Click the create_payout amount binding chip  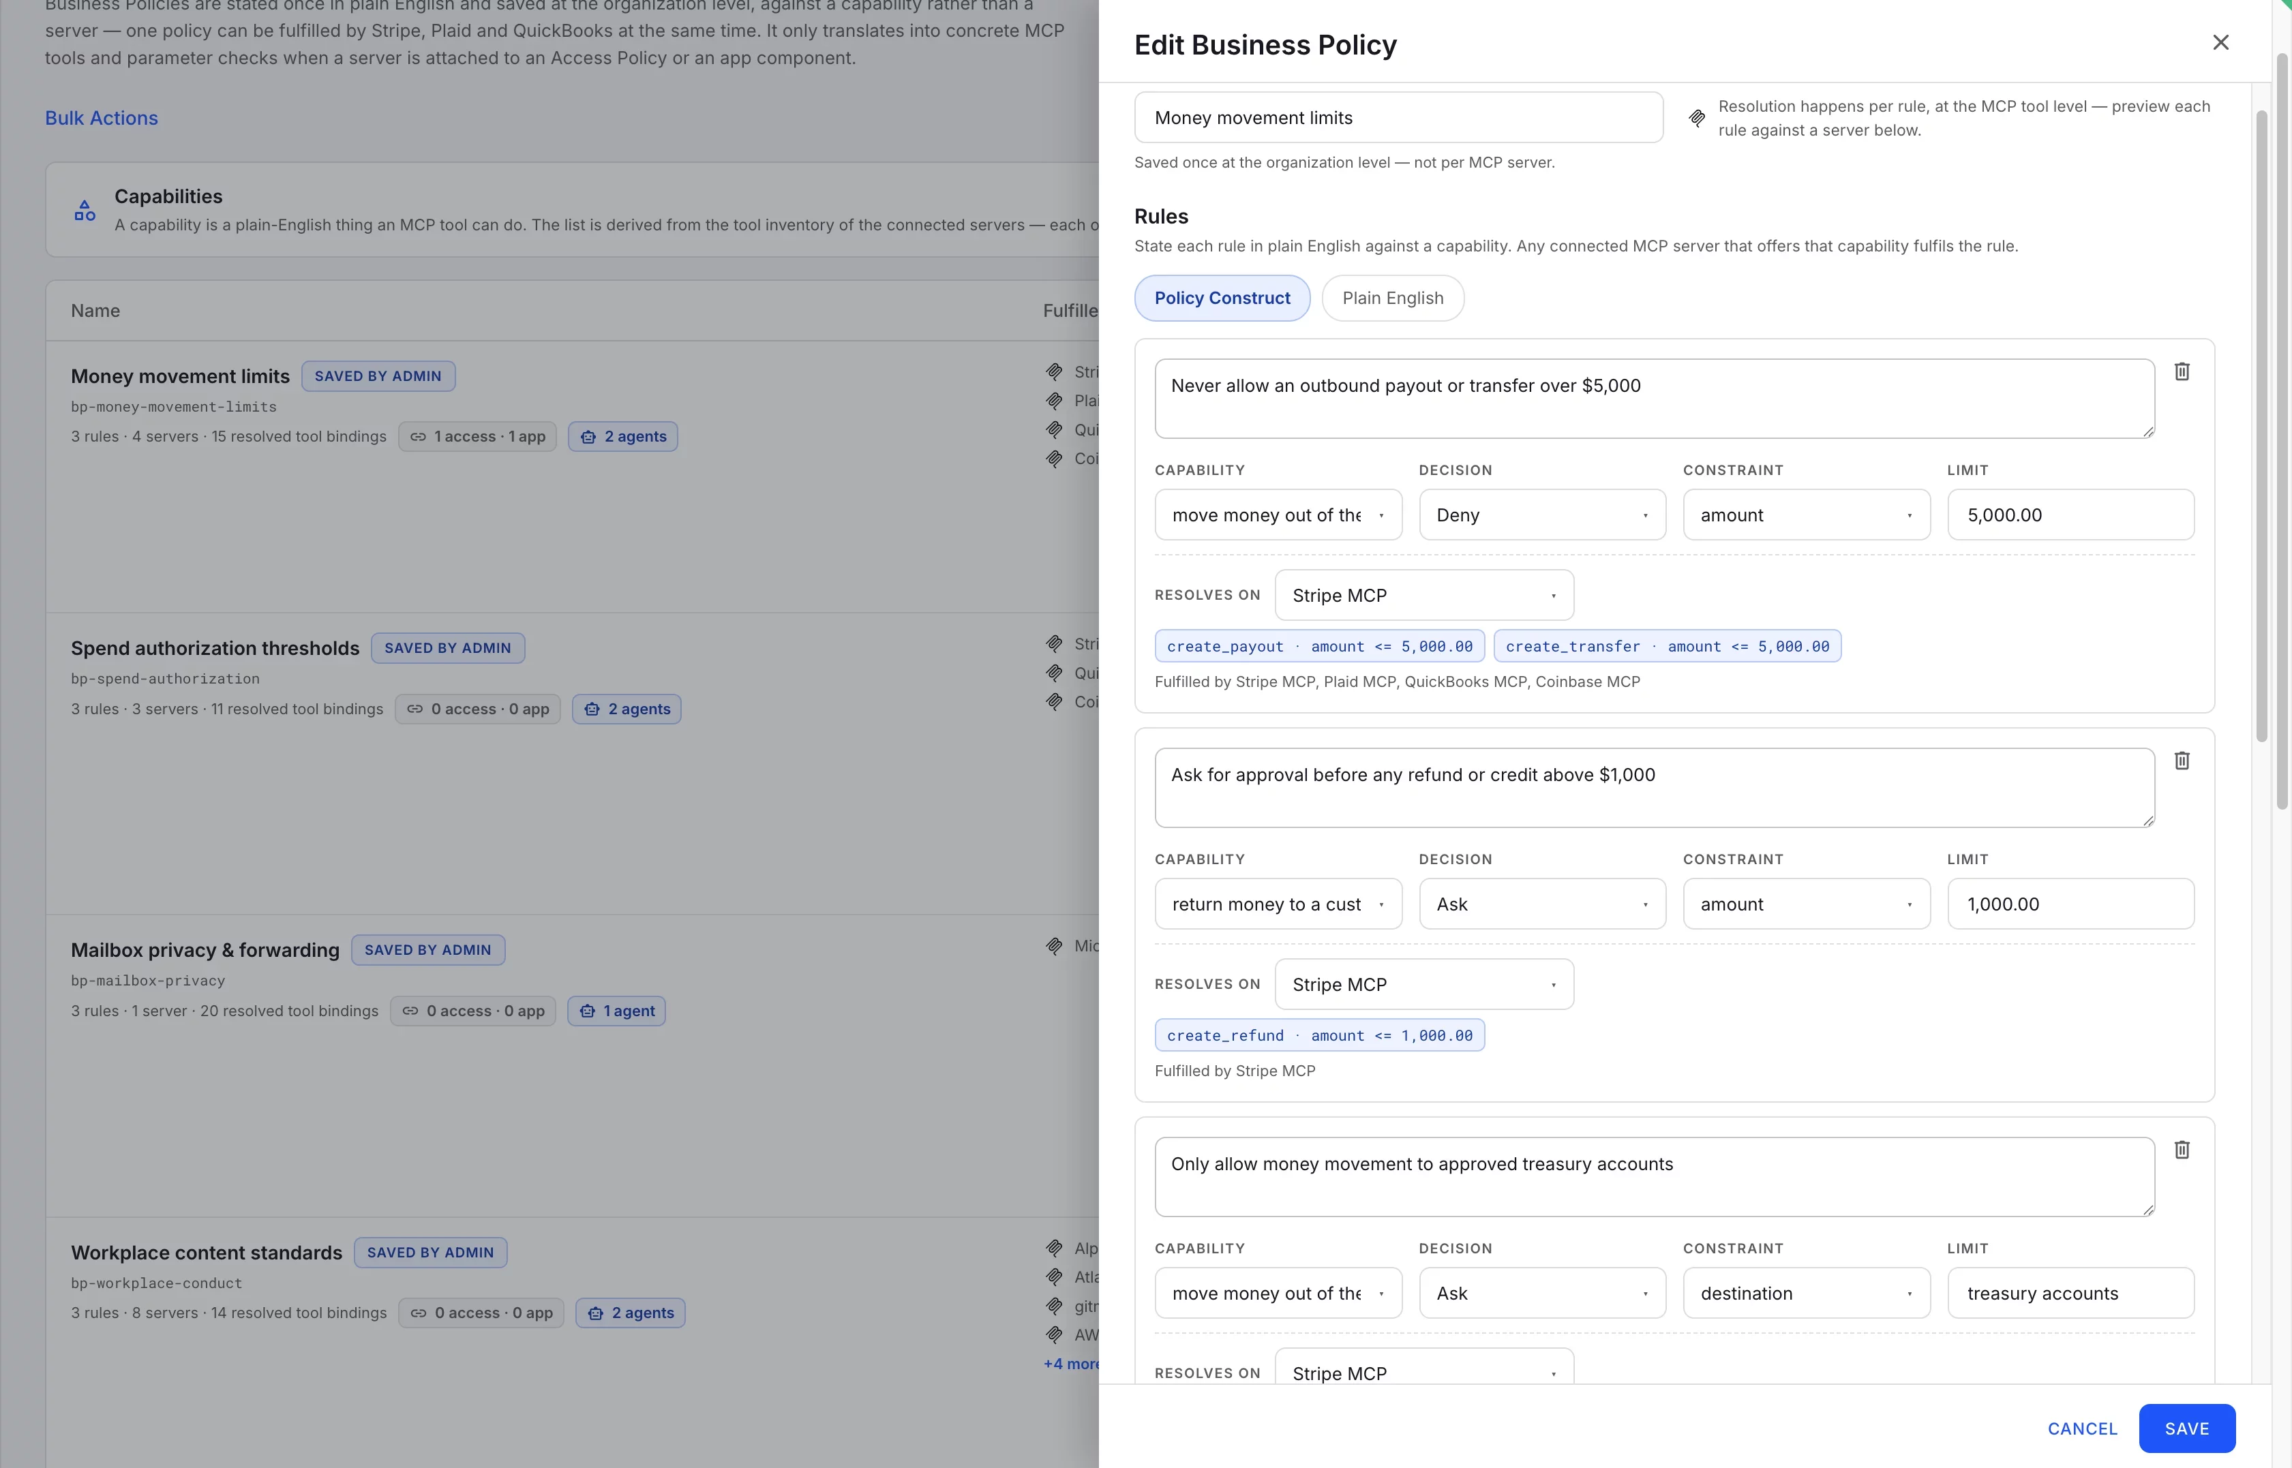coord(1320,646)
